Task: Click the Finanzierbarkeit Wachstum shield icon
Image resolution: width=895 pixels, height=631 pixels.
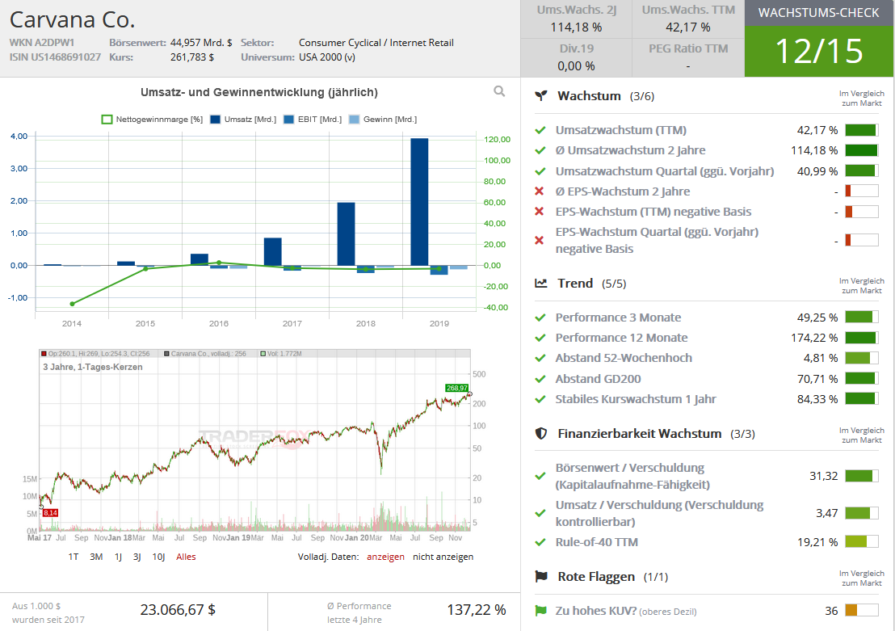Action: pos(540,433)
